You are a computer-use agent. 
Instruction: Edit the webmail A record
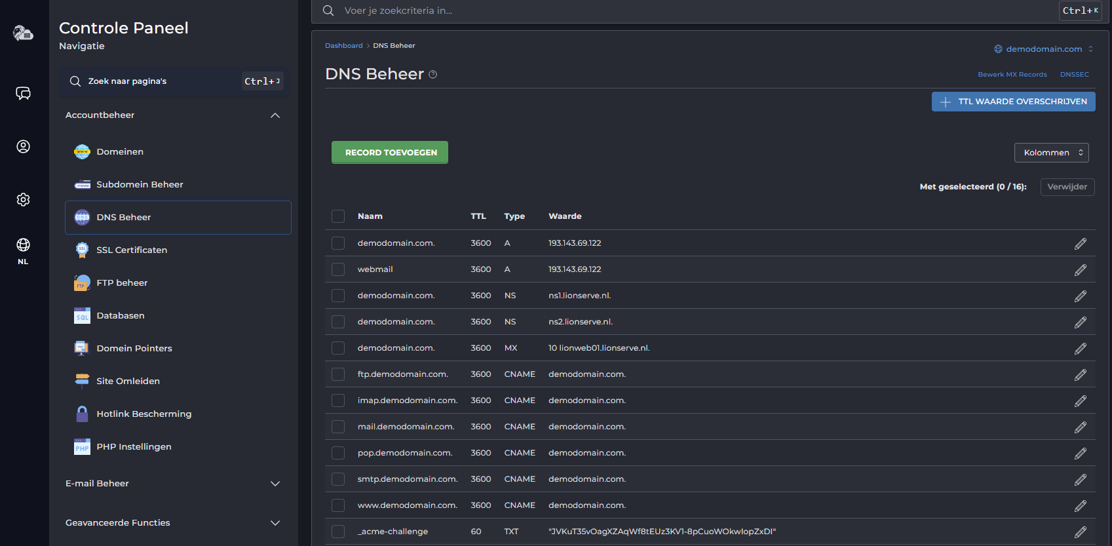click(x=1081, y=270)
